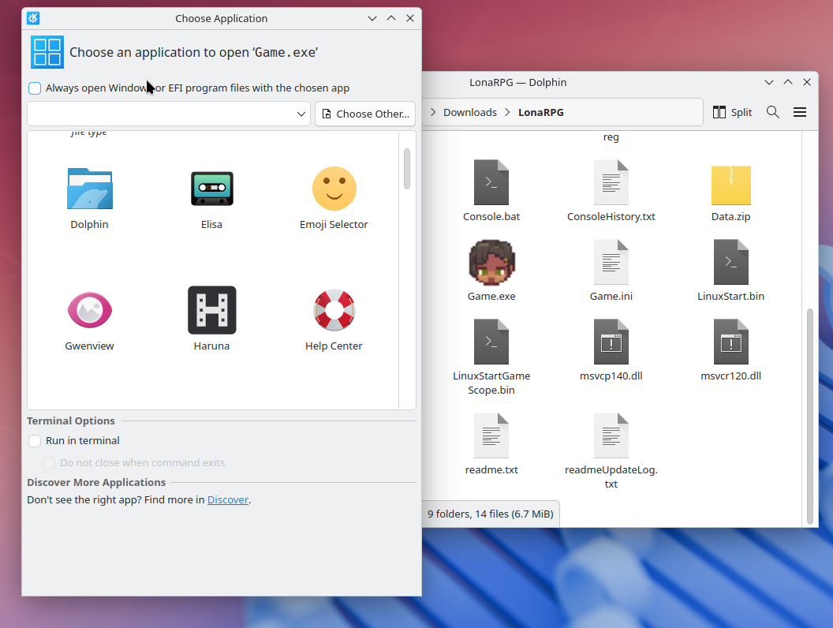The height and width of the screenshot is (628, 833).
Task: Select ConsoleHistory.txt file icon
Action: (611, 182)
